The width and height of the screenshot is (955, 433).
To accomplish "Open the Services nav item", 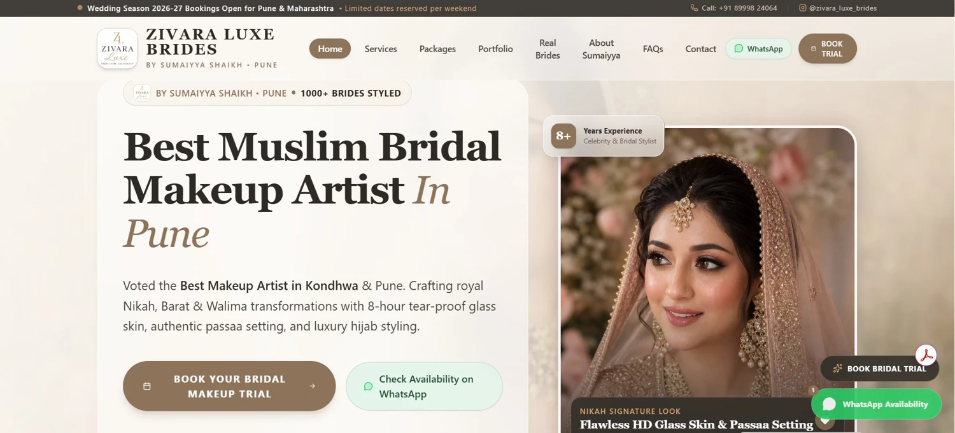I will [381, 48].
